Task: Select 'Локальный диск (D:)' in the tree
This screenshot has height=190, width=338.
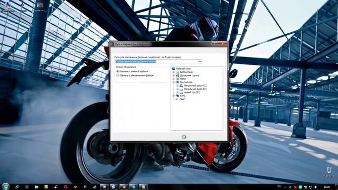Action: [x=195, y=89]
